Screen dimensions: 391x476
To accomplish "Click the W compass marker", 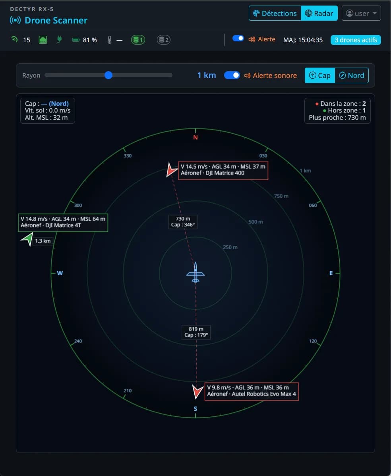I will pos(60,273).
